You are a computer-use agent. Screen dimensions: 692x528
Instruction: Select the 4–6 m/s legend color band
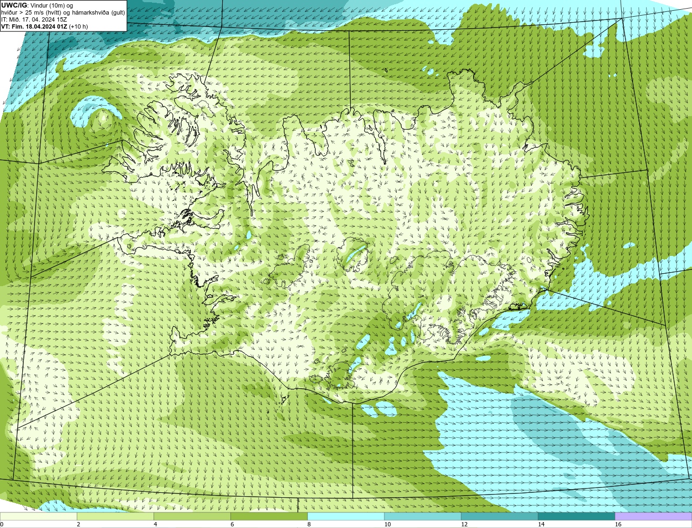192,516
